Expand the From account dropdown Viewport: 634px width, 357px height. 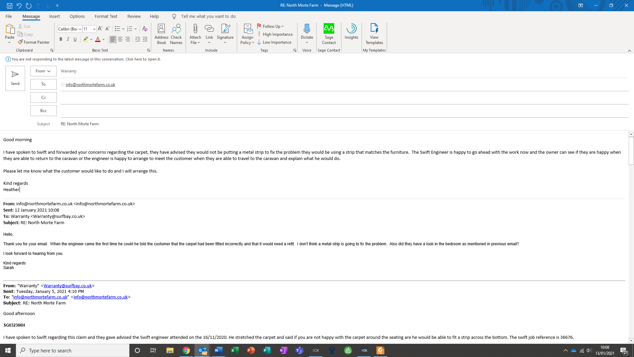43,71
